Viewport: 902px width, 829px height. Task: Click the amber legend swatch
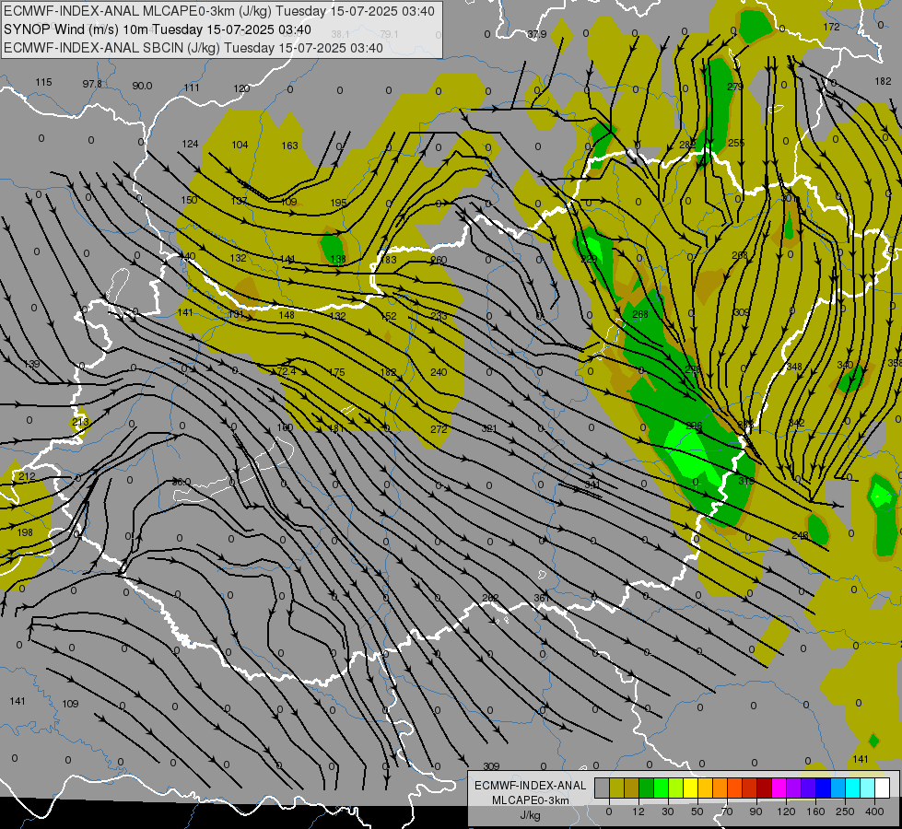point(705,788)
